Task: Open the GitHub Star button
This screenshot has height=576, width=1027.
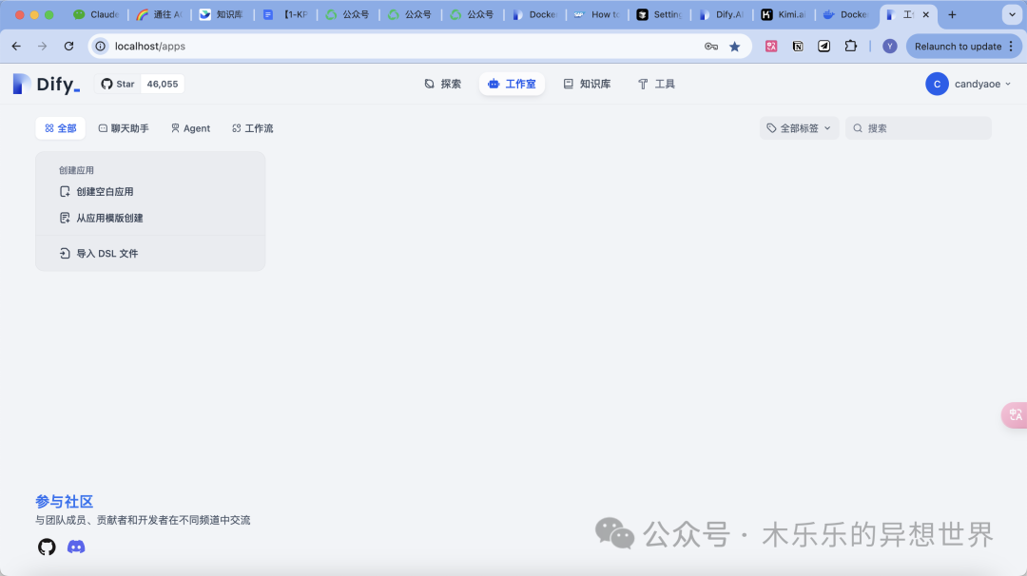Action: click(118, 84)
